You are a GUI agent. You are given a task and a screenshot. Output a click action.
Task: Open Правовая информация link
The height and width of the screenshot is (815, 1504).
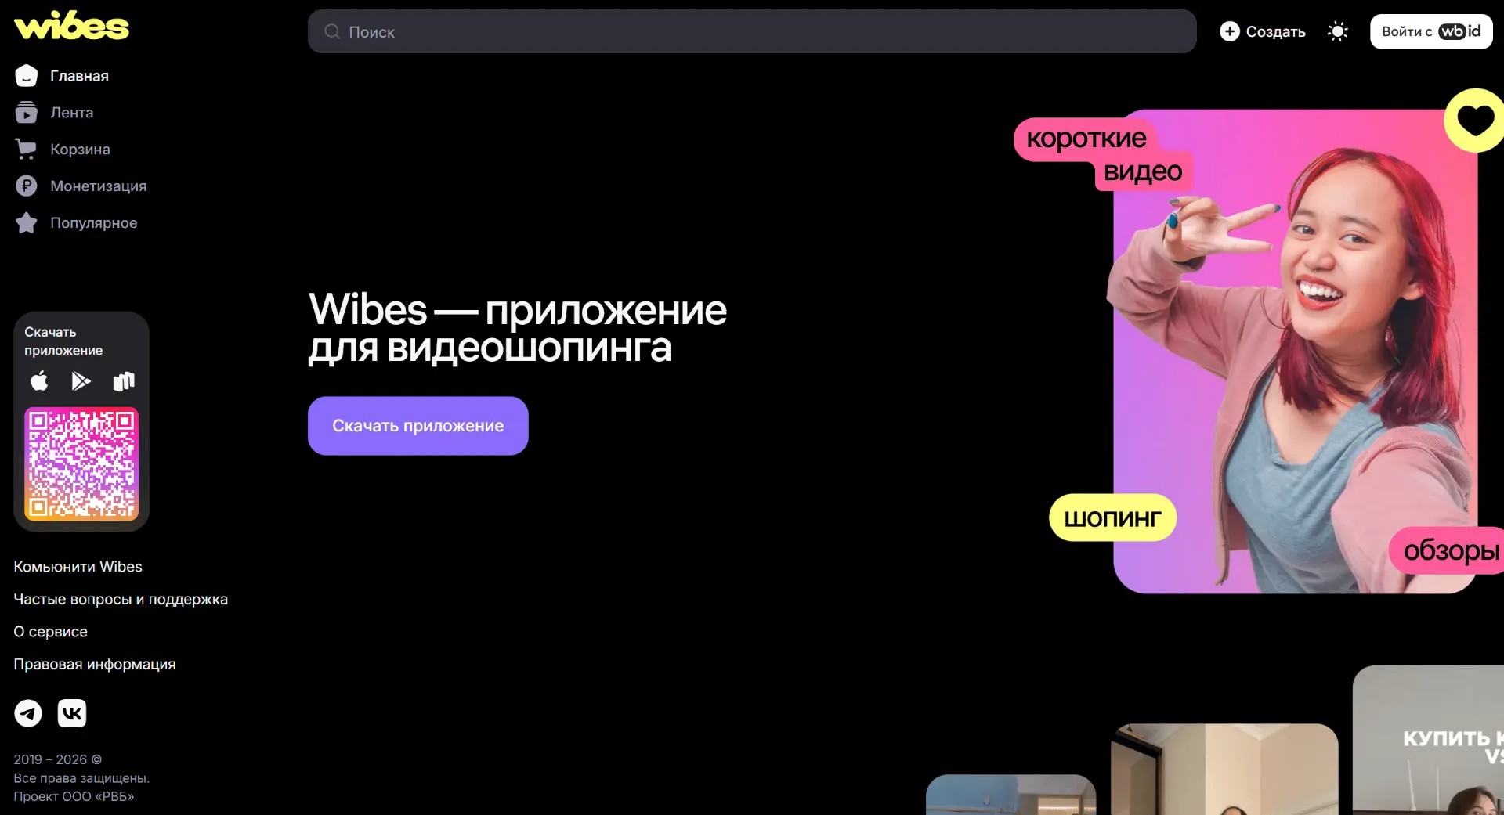point(94,664)
